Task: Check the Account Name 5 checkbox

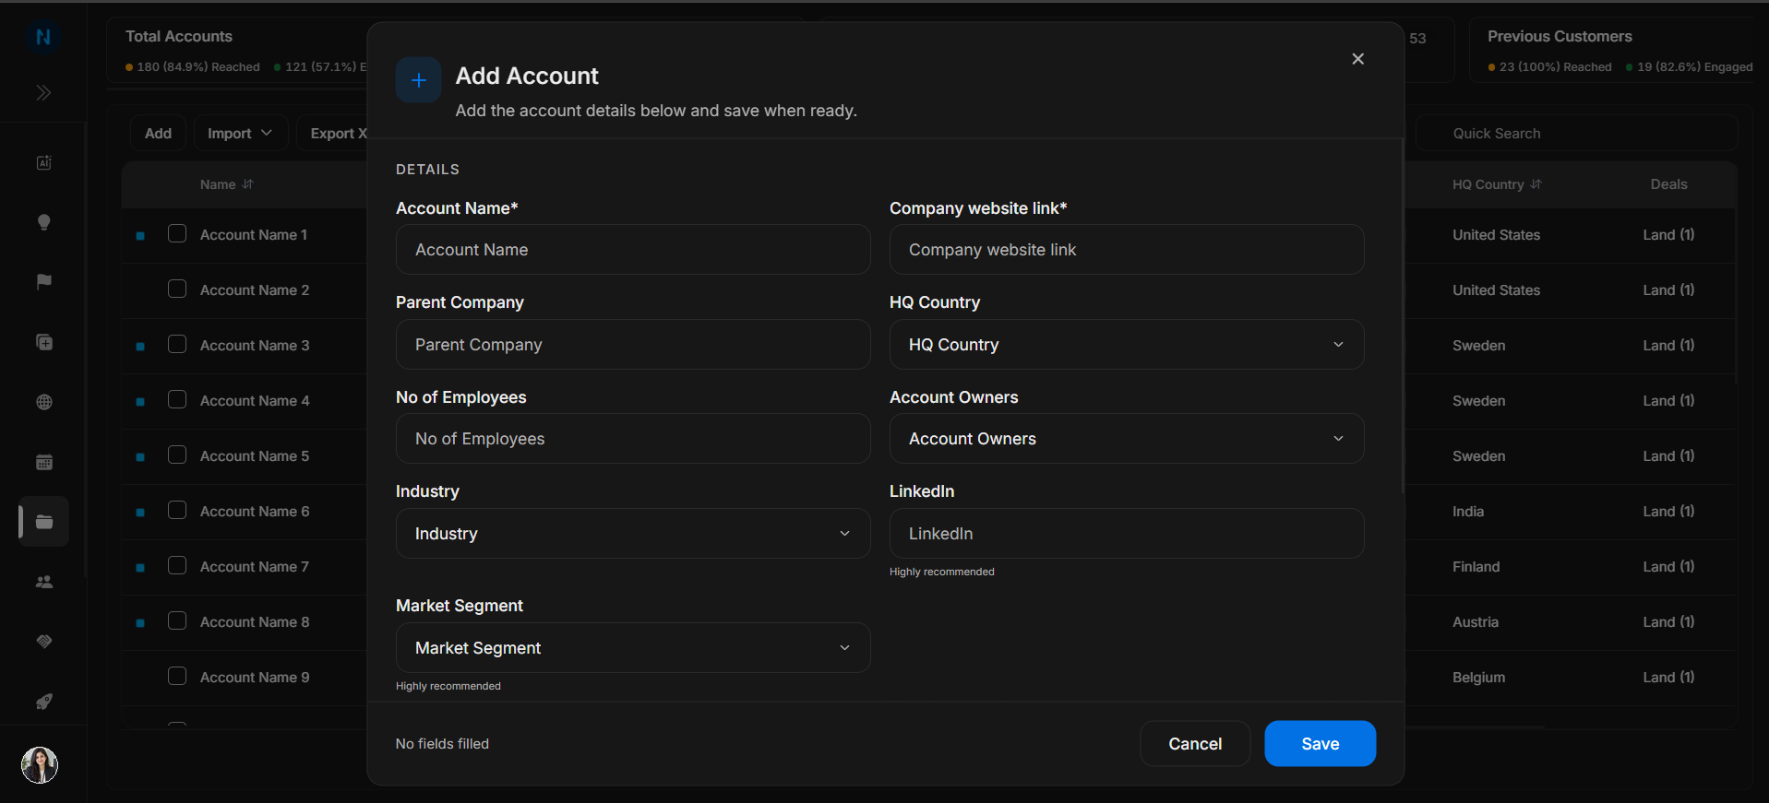Action: (x=177, y=455)
